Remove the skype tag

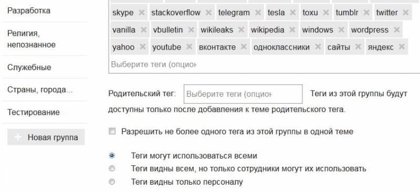142,12
